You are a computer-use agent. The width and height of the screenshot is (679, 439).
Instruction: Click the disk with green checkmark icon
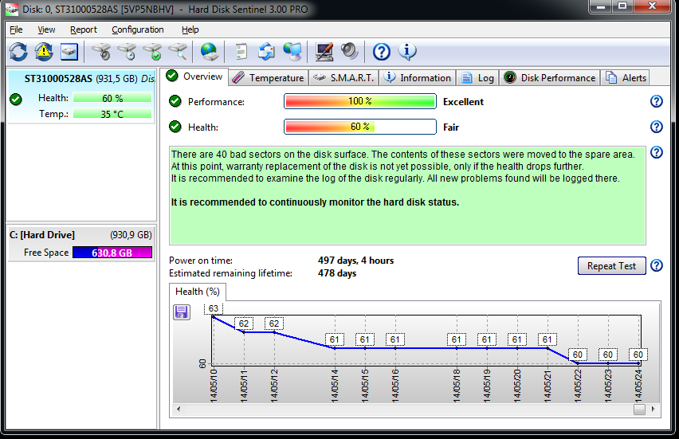pos(152,52)
